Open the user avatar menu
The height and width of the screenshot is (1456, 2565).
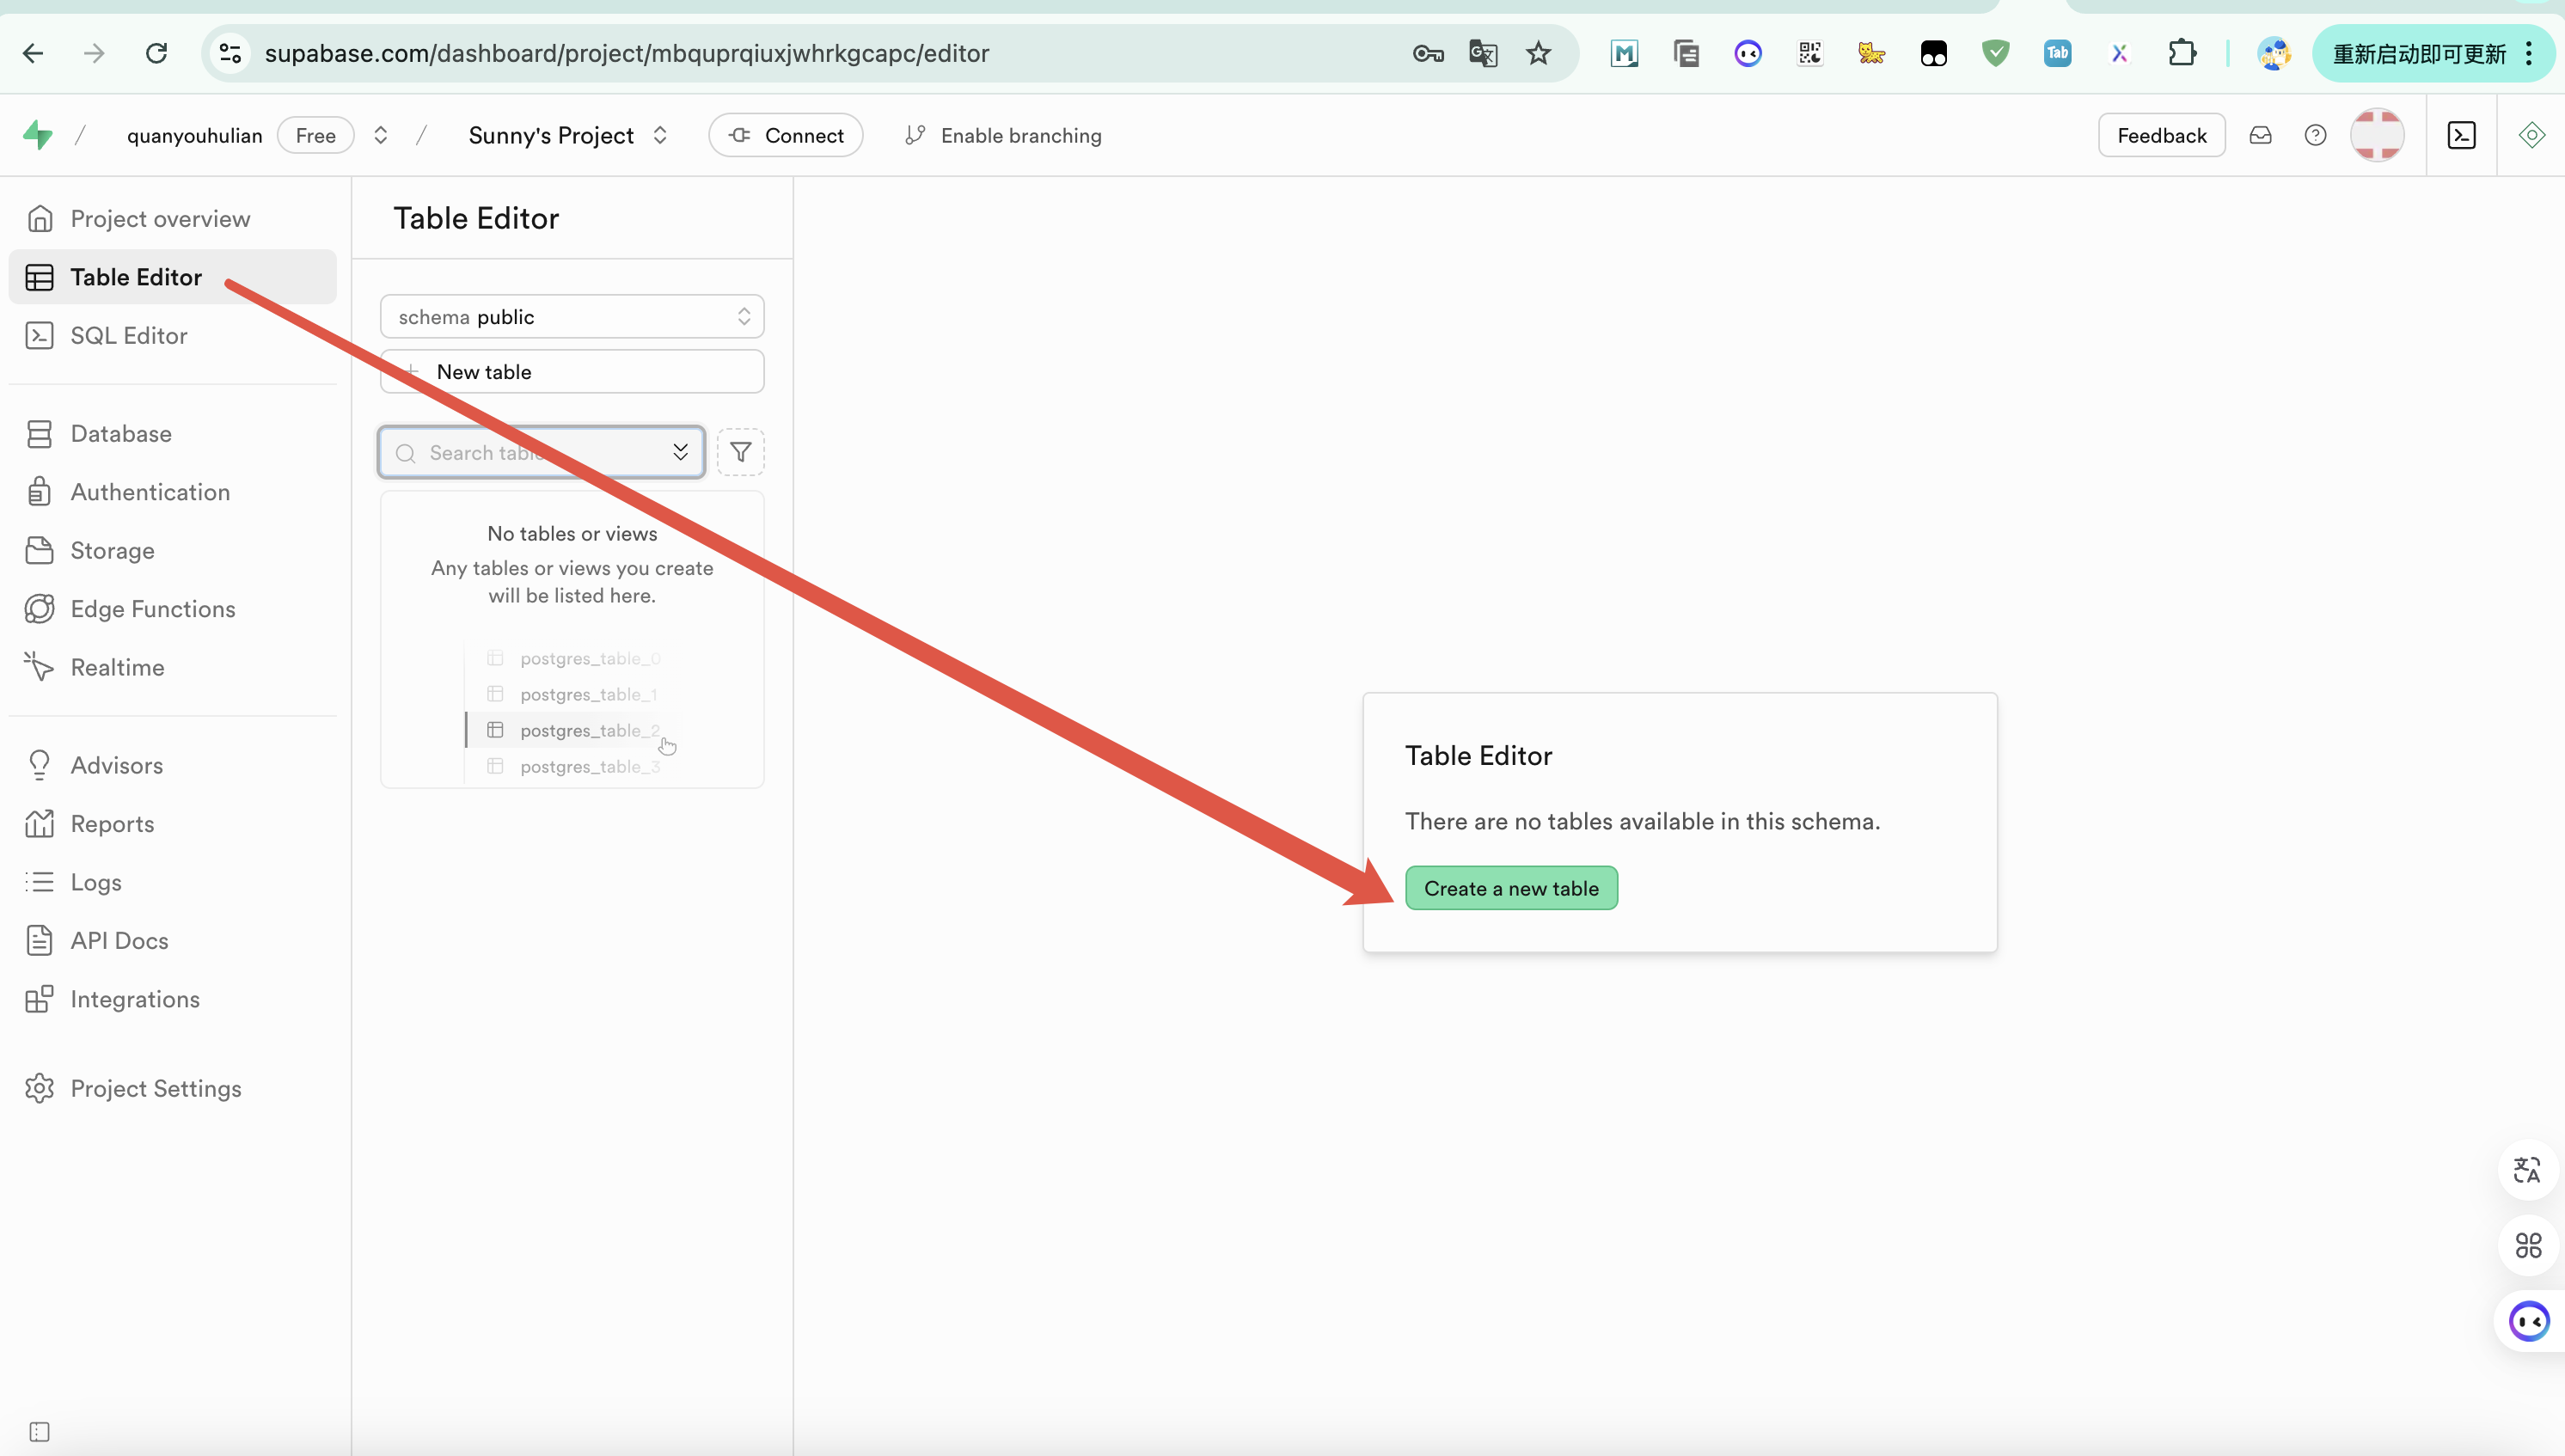pos(2376,135)
